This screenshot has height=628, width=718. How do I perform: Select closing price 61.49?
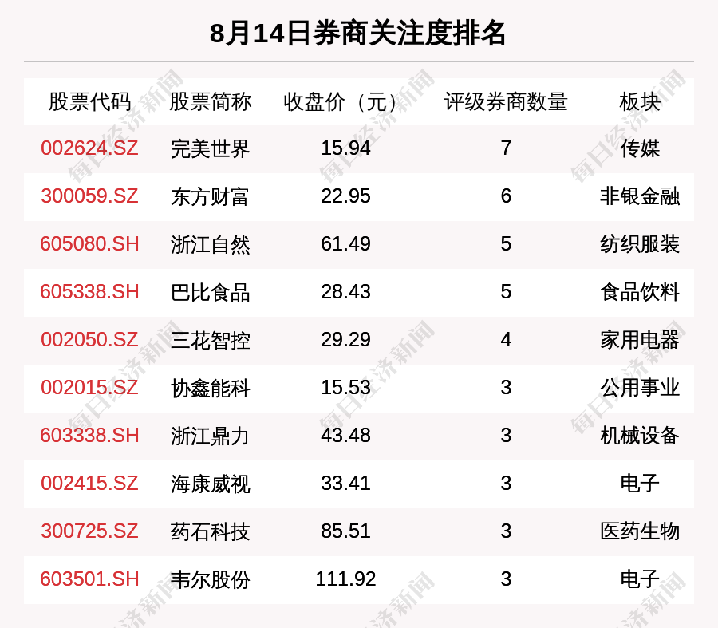point(345,244)
